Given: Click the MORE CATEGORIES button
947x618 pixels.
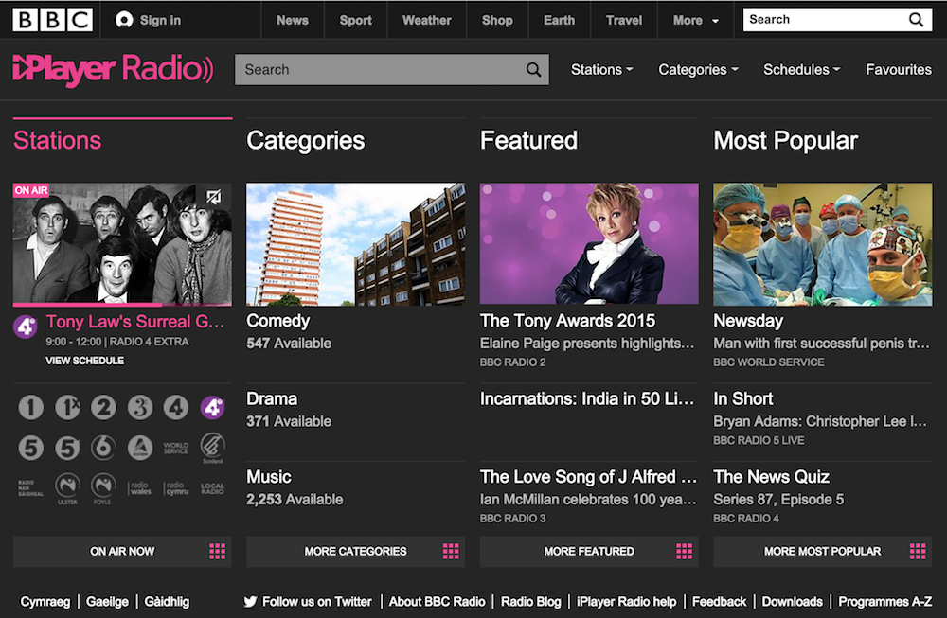Looking at the screenshot, I should click(355, 551).
